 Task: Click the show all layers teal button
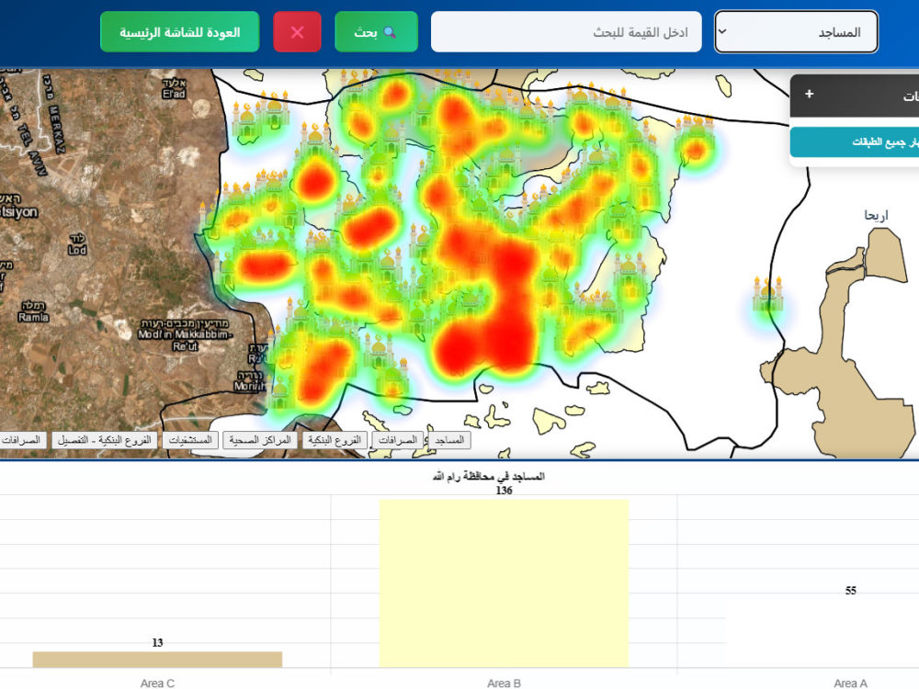tap(855, 142)
